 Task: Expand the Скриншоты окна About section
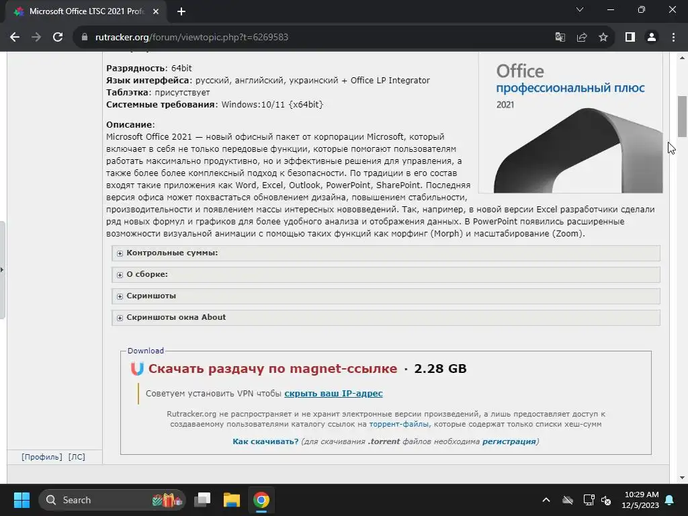coord(386,318)
